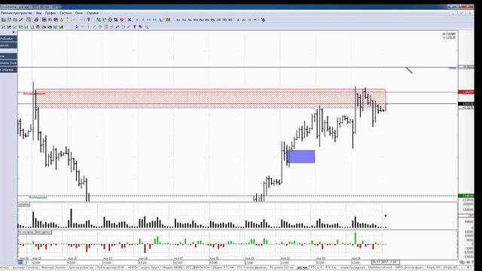Switch to РТС ДИАПАЗОН workspace tab
This screenshot has width=482, height=271.
coord(198,268)
